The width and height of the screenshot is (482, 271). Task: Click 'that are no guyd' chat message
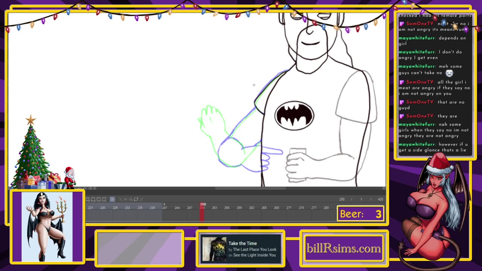(x=432, y=105)
